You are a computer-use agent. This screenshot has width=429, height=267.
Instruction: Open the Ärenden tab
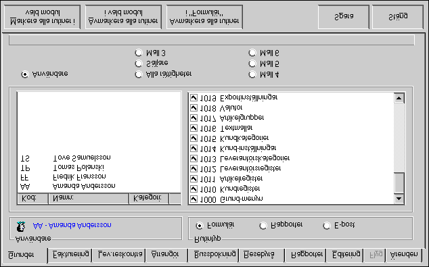tap(404, 255)
